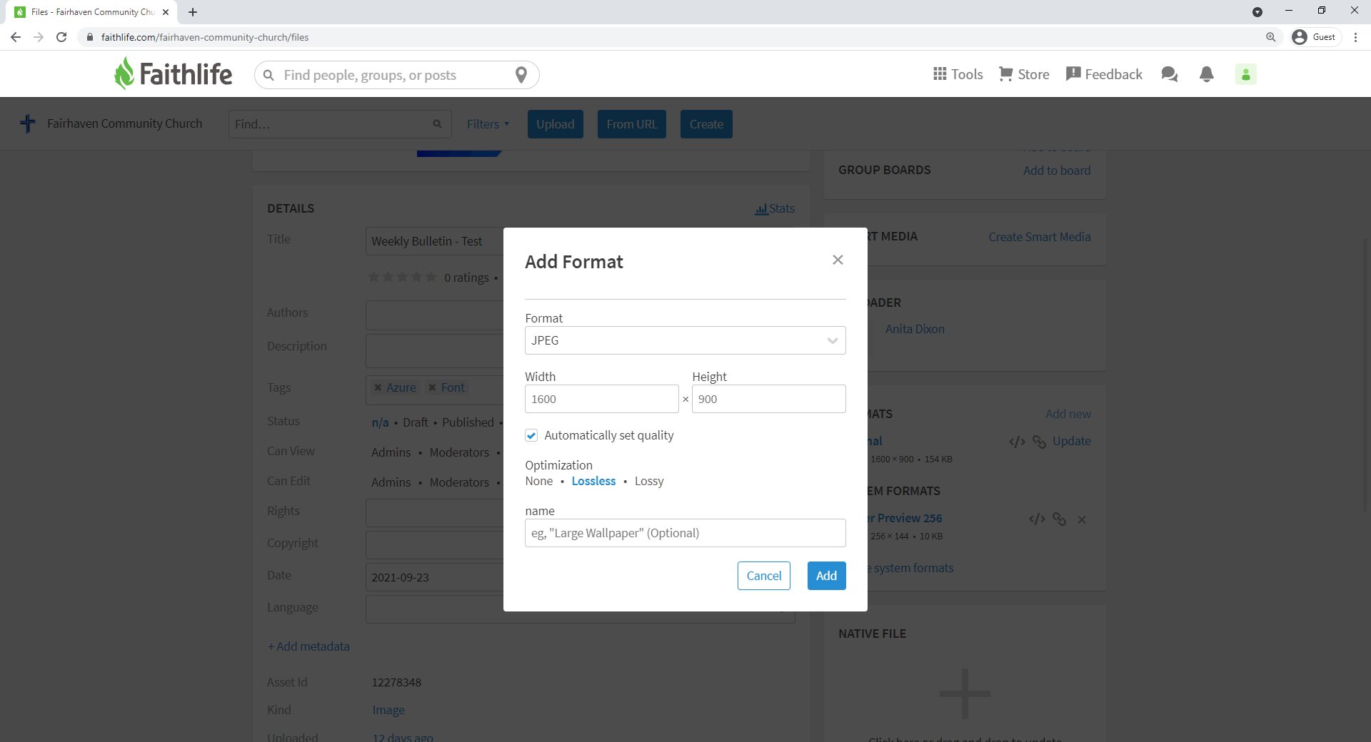1371x742 pixels.
Task: Click the church cross icon
Action: [x=28, y=123]
